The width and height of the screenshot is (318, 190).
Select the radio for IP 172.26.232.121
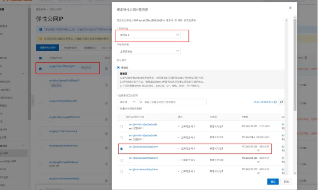(121, 127)
